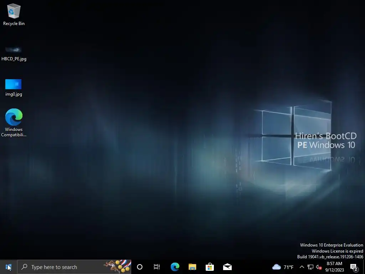Click the 'Type here to search' box
This screenshot has height=274, width=365.
pos(74,267)
